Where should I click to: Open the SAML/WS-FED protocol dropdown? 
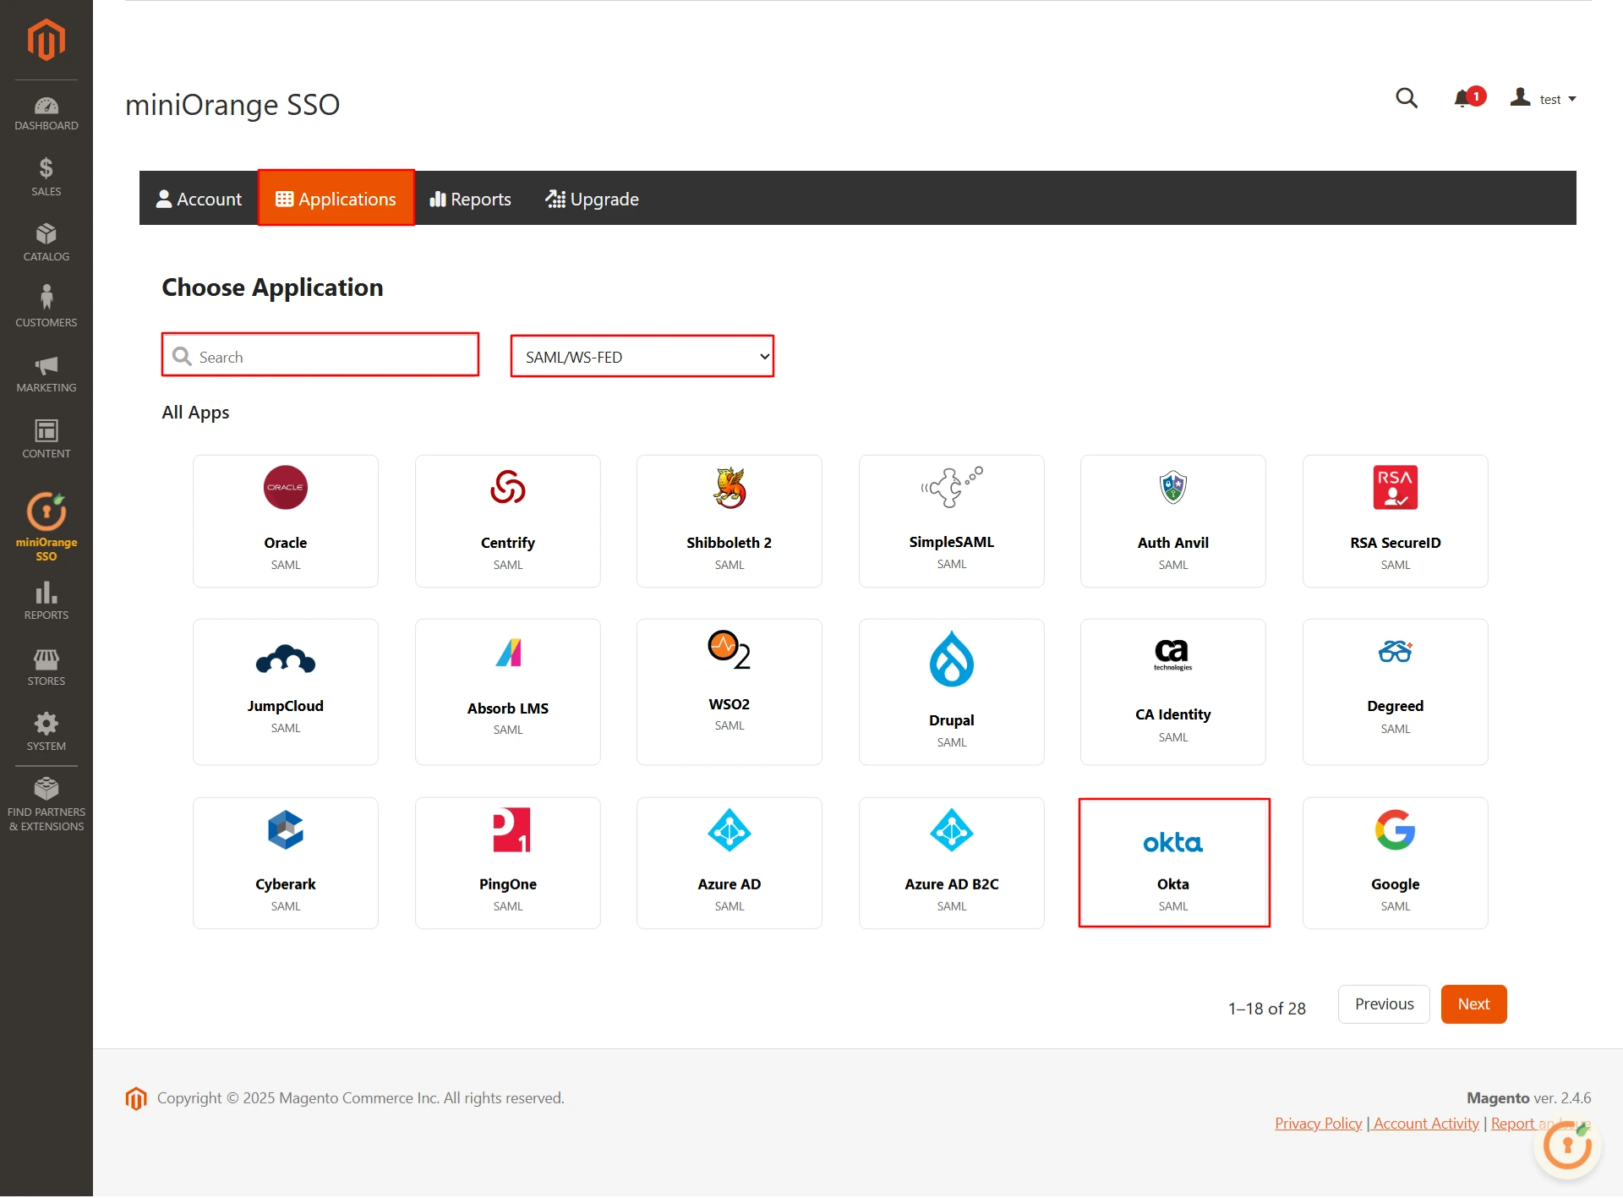[641, 356]
